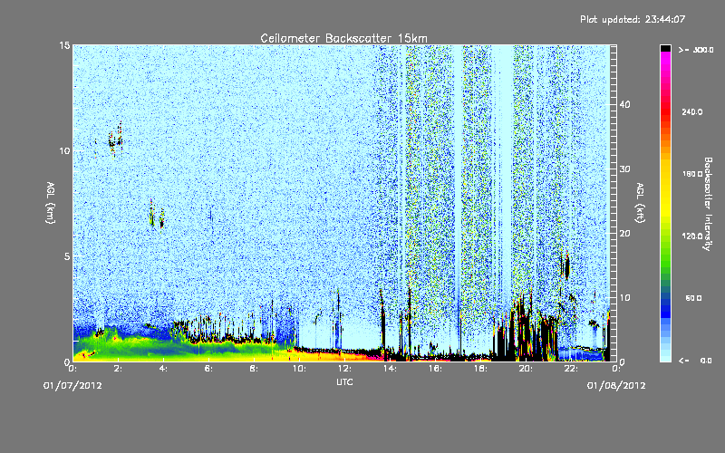Click the cloud echo at 10 km near 2 UTC
This screenshot has height=453, width=725.
point(116,140)
